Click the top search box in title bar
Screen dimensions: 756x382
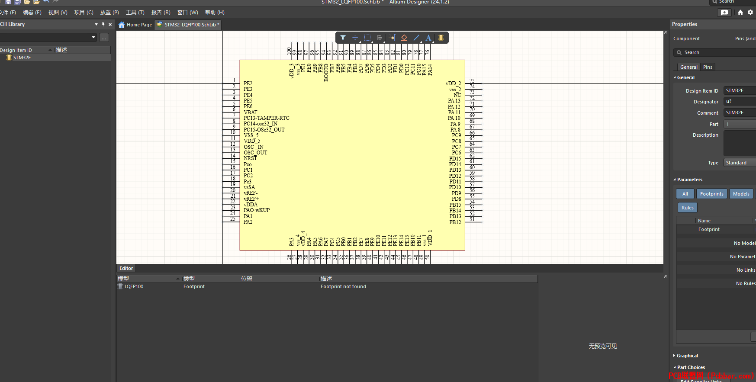pos(733,2)
